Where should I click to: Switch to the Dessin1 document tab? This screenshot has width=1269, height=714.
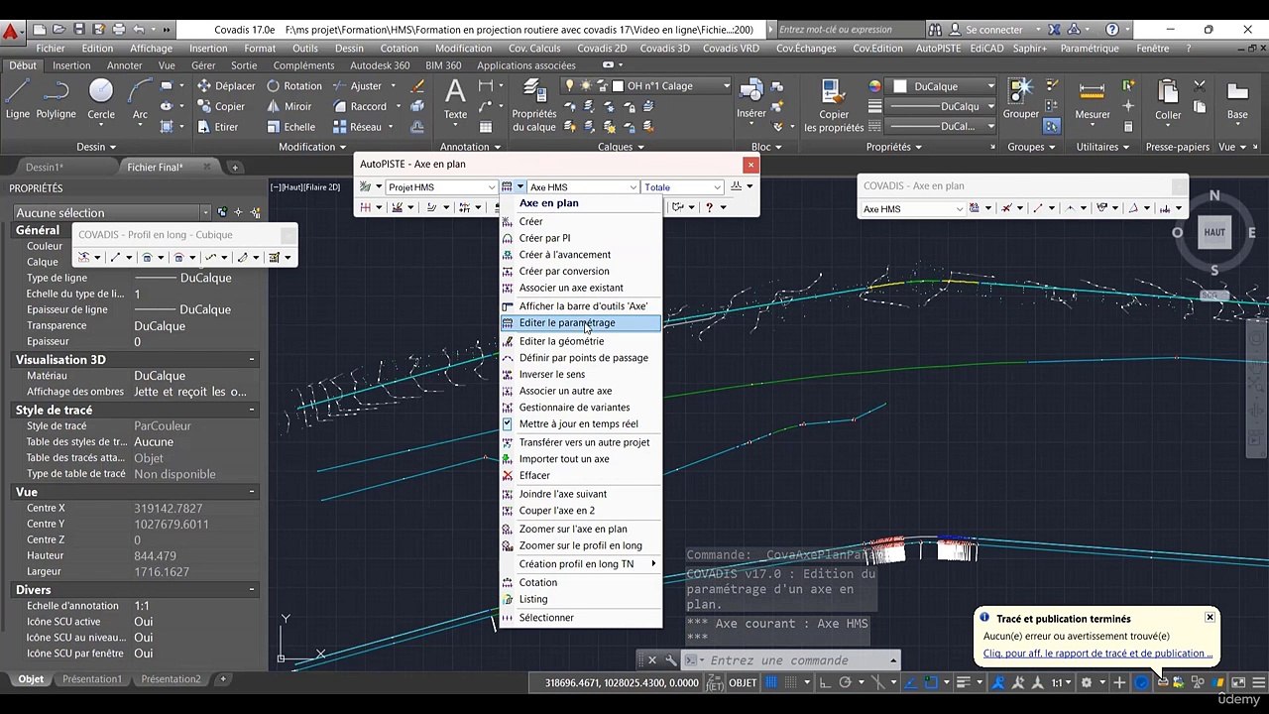[x=45, y=168]
